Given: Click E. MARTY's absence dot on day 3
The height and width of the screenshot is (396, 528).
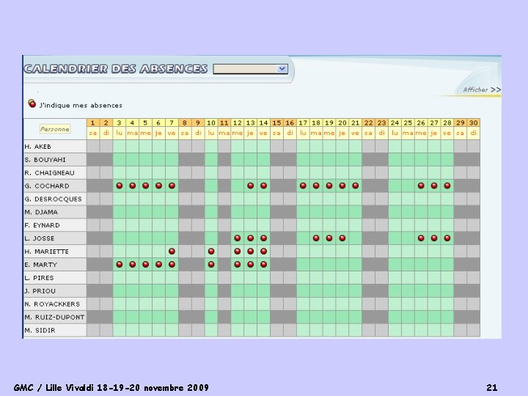Looking at the screenshot, I should coord(120,264).
